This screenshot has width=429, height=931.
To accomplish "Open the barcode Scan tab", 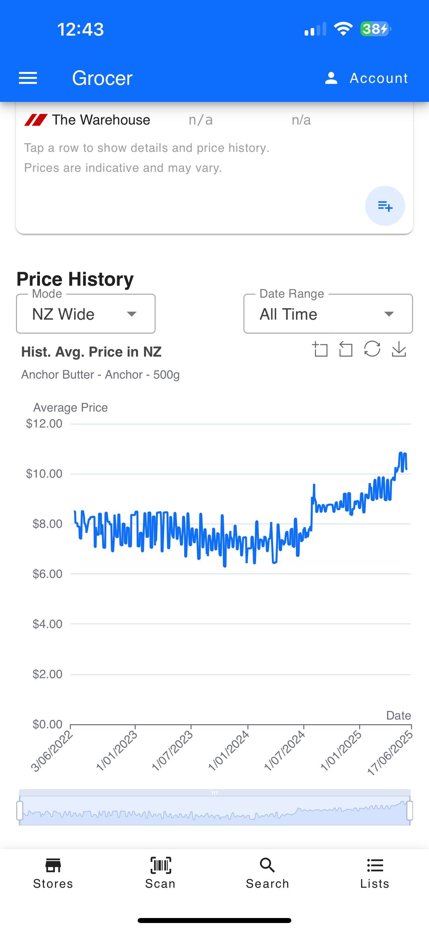I will 160,873.
